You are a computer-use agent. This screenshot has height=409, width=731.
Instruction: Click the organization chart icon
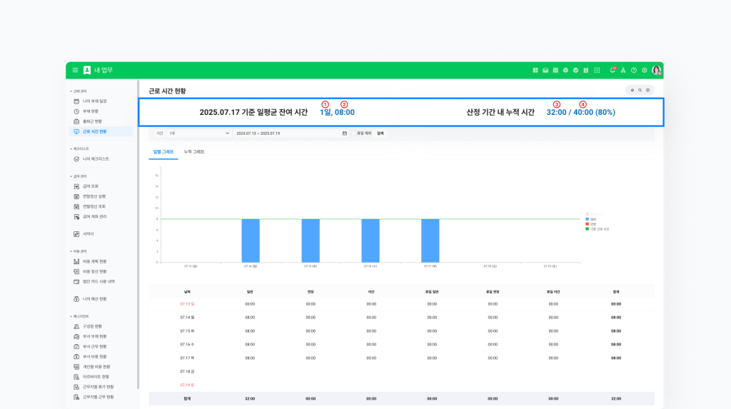click(622, 70)
